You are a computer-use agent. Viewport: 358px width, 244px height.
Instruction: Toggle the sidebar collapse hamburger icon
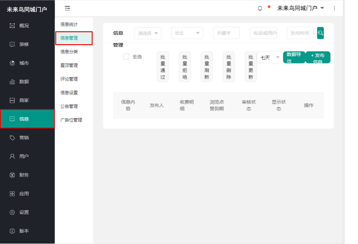[x=67, y=8]
